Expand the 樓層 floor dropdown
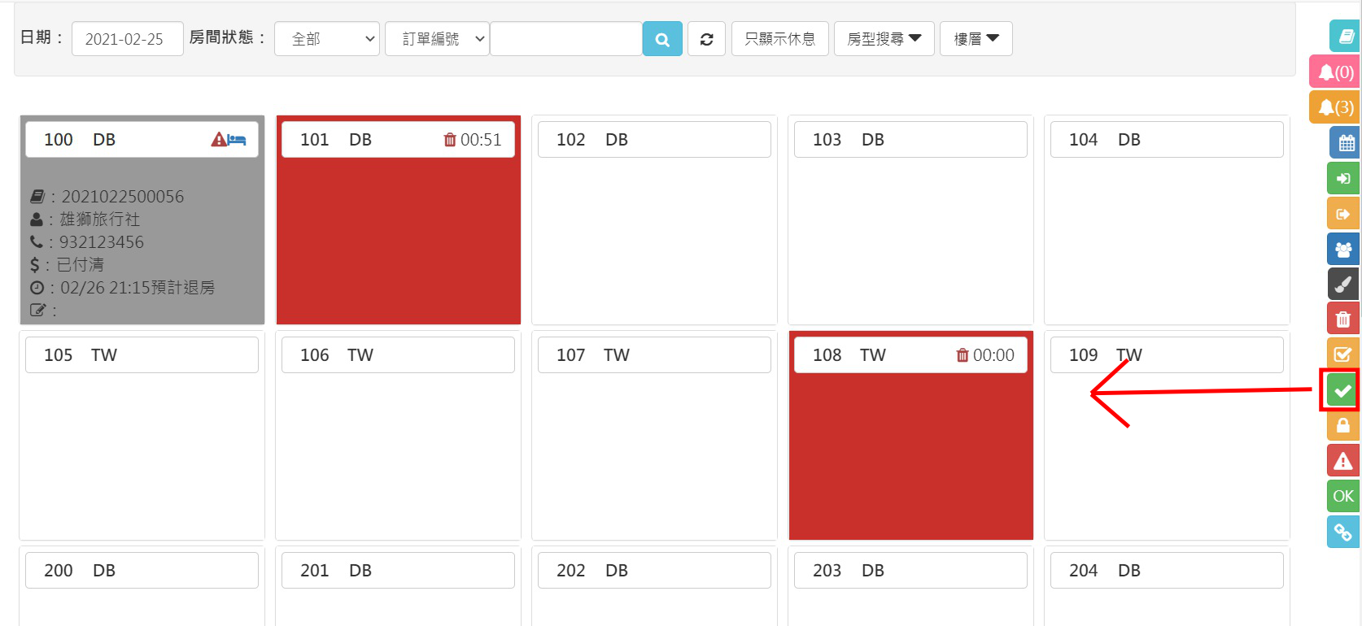 pyautogui.click(x=976, y=39)
